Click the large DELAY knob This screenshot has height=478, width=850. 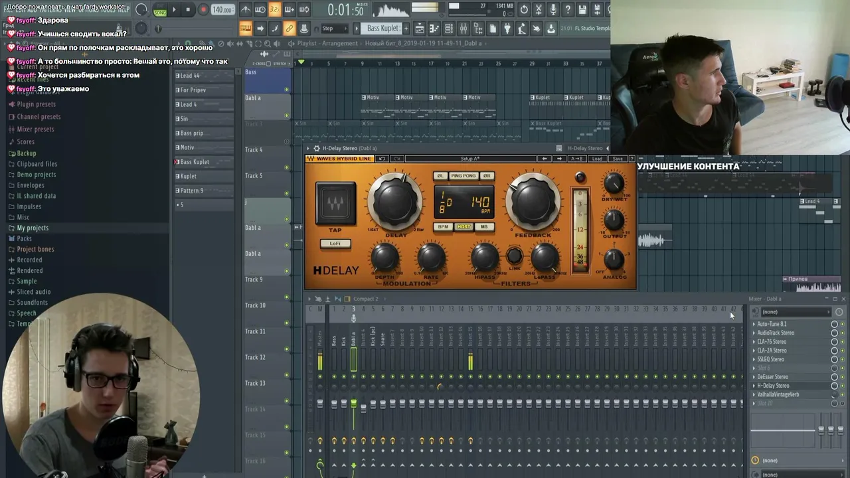(396, 202)
